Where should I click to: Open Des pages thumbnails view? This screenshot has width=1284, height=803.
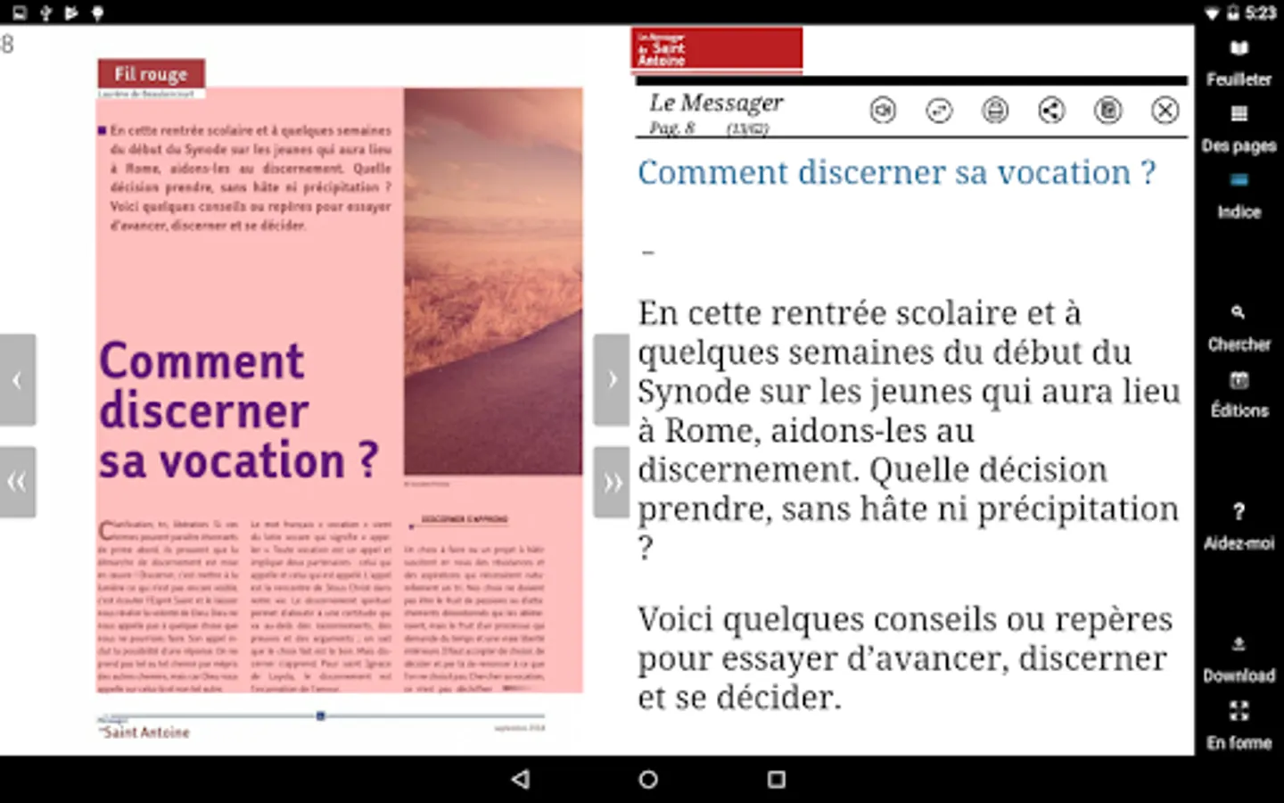1239,130
